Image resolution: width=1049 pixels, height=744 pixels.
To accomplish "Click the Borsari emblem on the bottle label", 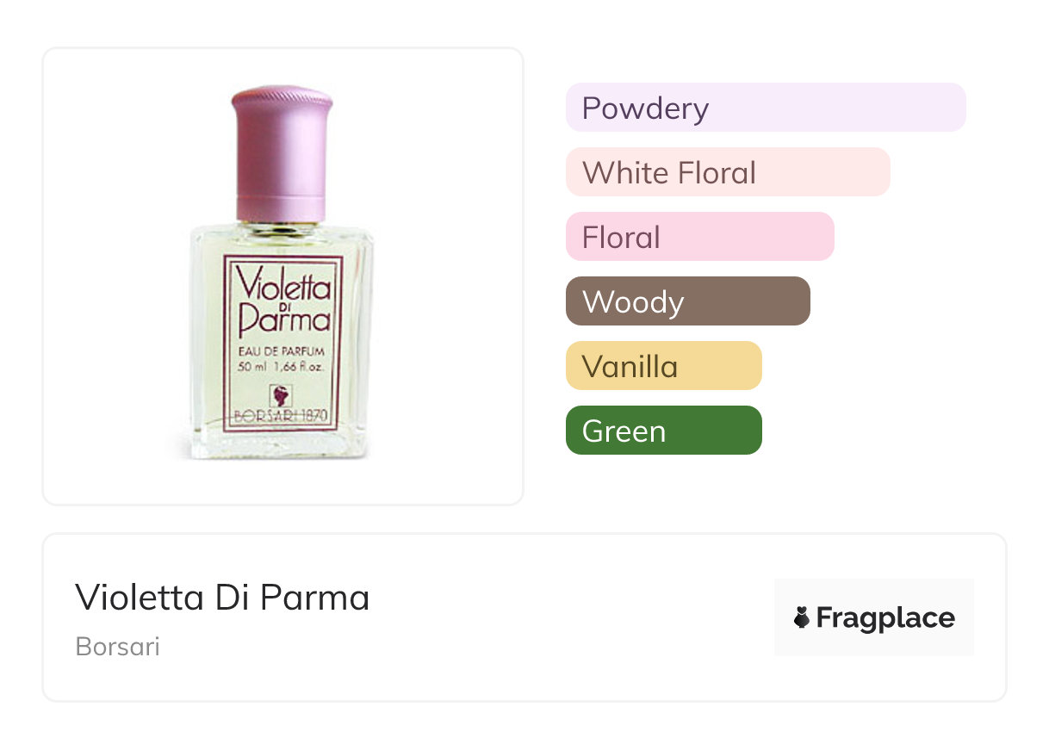I will pos(281,397).
